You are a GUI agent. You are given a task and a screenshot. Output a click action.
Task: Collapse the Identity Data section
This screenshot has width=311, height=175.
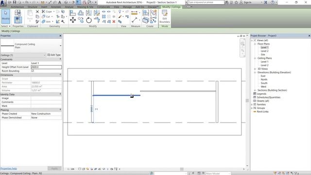click(60, 94)
